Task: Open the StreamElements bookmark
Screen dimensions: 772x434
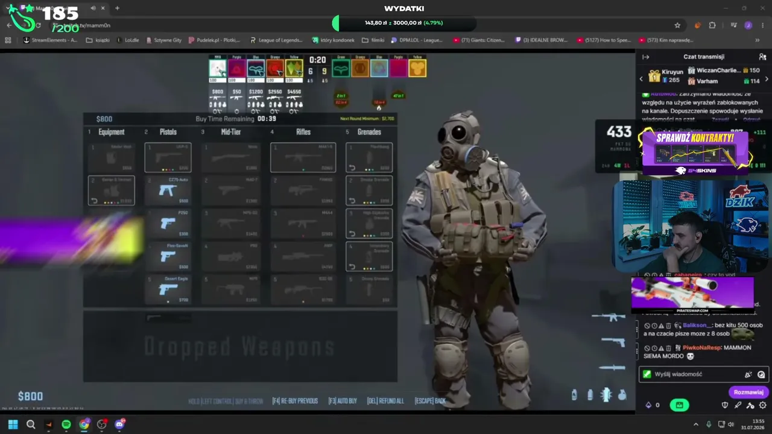Action: 50,40
